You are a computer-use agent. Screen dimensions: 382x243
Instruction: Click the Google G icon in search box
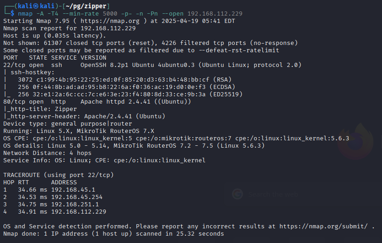237,194
